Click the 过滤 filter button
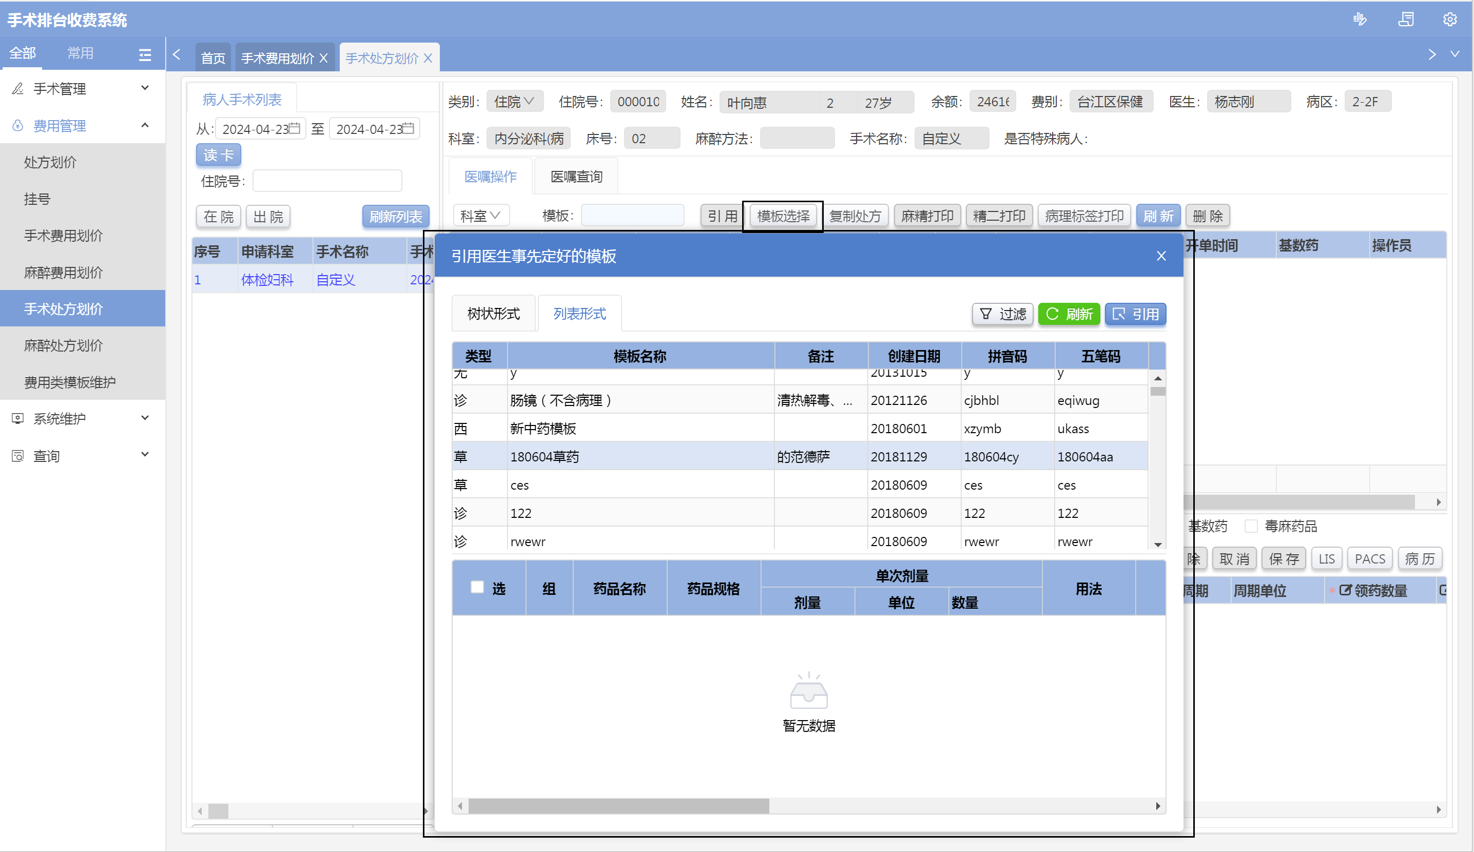The image size is (1474, 852). coord(1002,314)
